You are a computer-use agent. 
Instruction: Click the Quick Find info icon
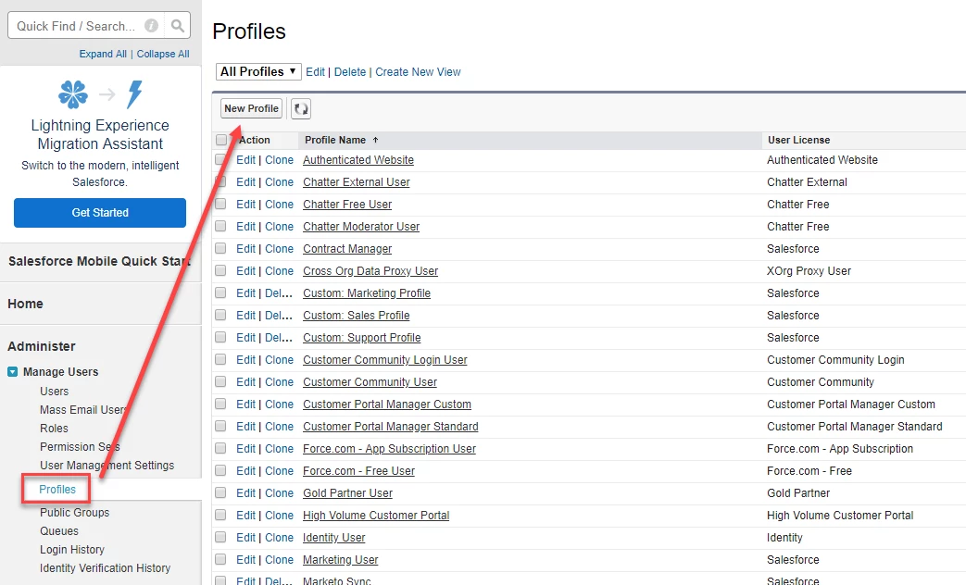pyautogui.click(x=151, y=26)
